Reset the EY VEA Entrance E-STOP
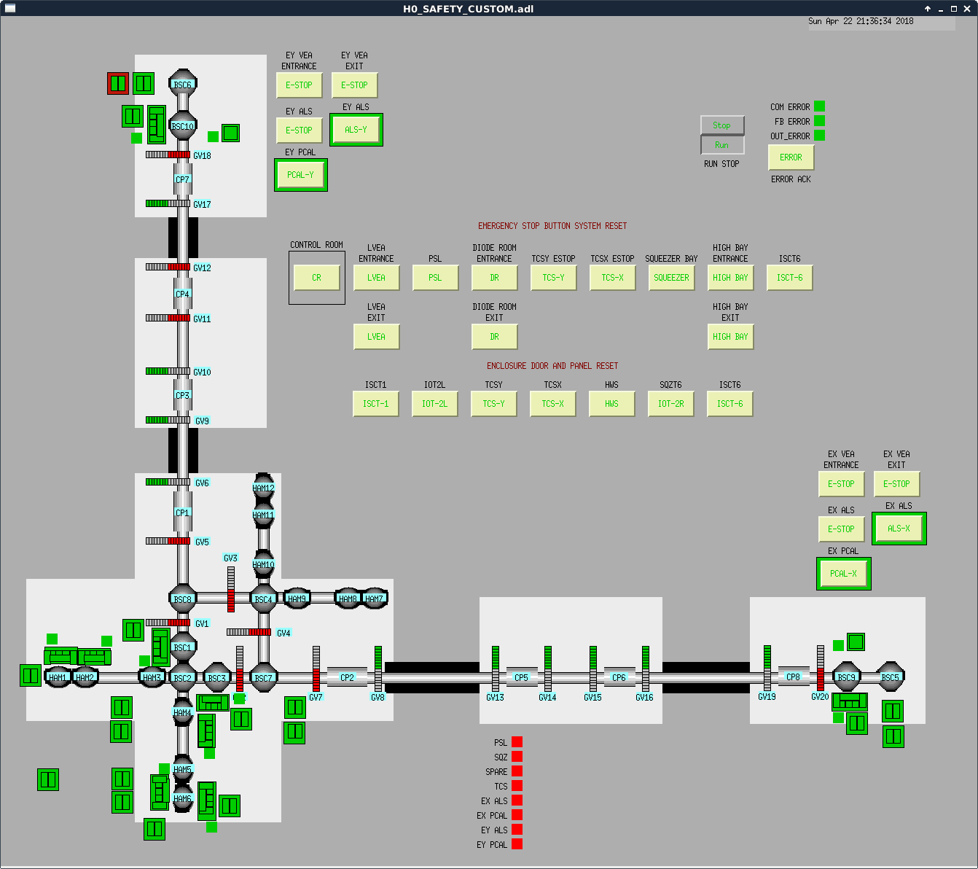 [299, 85]
